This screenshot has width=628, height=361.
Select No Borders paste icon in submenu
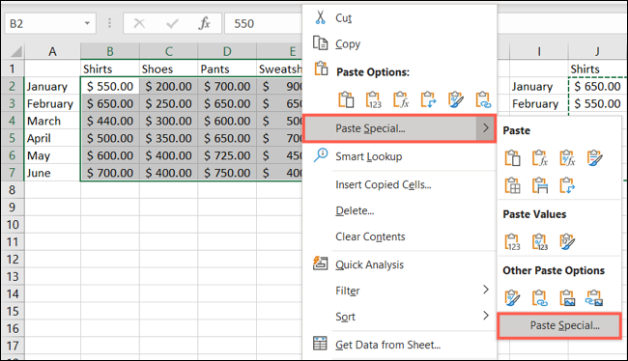pyautogui.click(x=512, y=185)
